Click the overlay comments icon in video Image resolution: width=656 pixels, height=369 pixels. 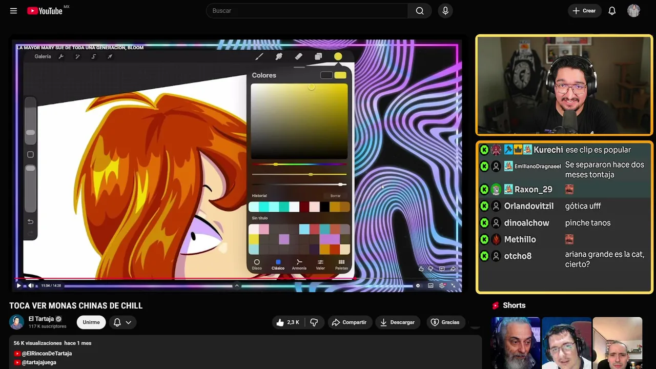pos(442,269)
